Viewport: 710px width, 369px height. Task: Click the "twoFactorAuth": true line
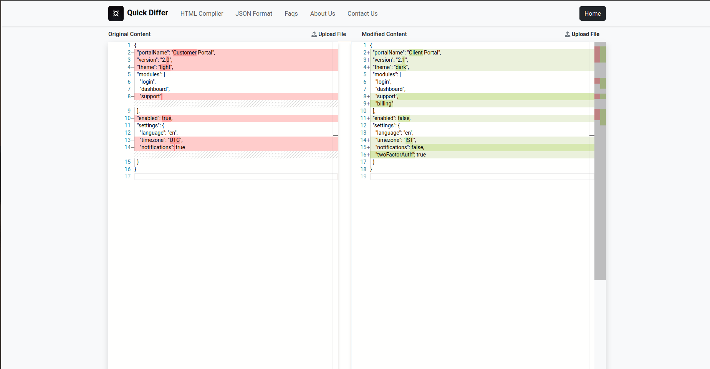tap(482, 155)
